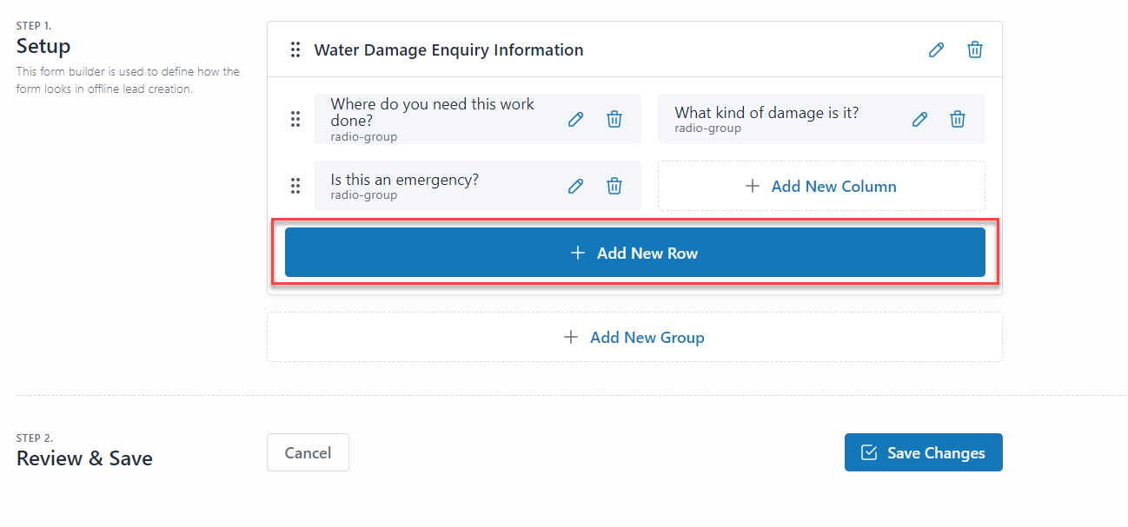The image size is (1128, 527).
Task: Cancel the form setup changes
Action: pos(308,451)
